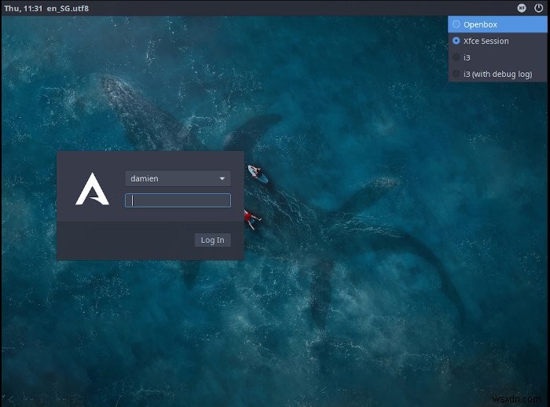
Task: Choose i3 (with debug log) session
Action: pyautogui.click(x=497, y=74)
